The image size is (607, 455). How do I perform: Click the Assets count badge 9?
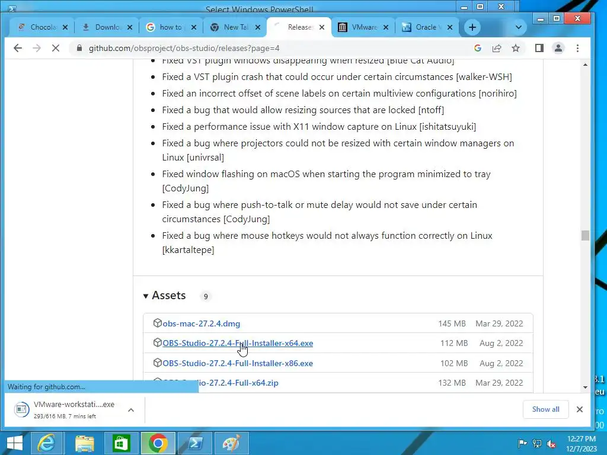point(206,296)
